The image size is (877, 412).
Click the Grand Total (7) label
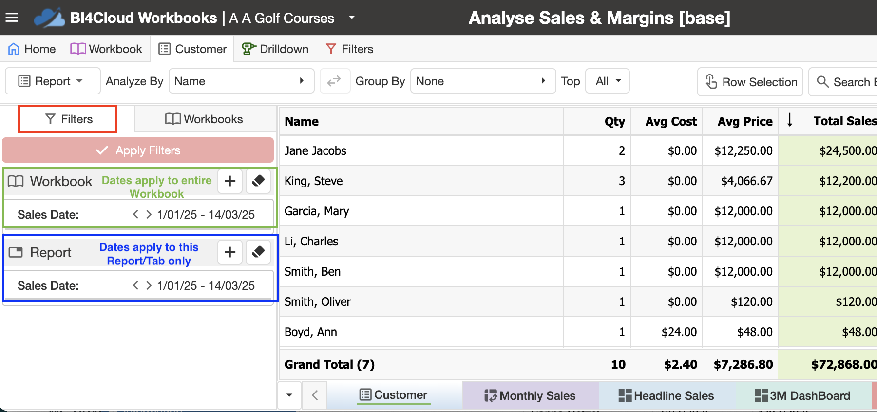(329, 364)
